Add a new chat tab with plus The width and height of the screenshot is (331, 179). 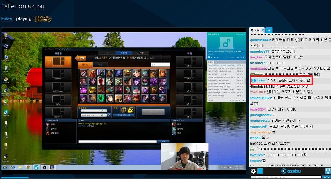tap(269, 30)
